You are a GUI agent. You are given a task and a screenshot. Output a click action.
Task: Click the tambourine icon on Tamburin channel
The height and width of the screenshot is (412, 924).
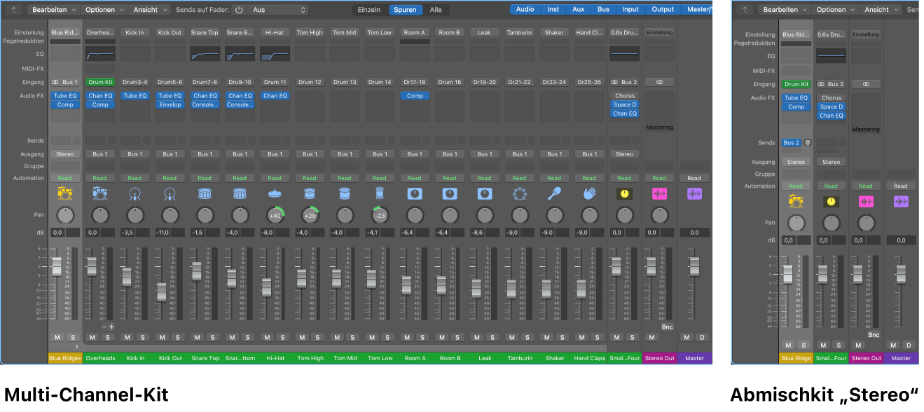(520, 195)
